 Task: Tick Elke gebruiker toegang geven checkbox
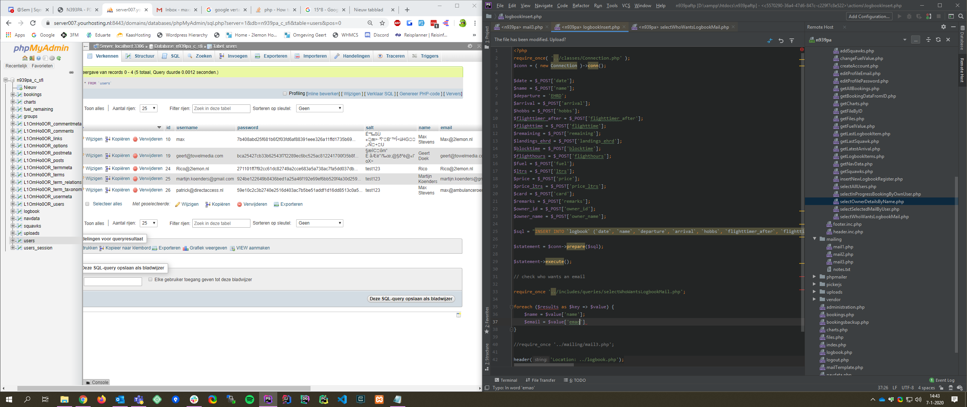tap(150, 279)
